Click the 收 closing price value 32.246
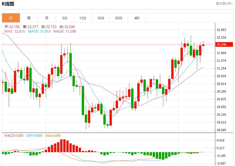Viewport: 235px width, 166px height. [69, 27]
